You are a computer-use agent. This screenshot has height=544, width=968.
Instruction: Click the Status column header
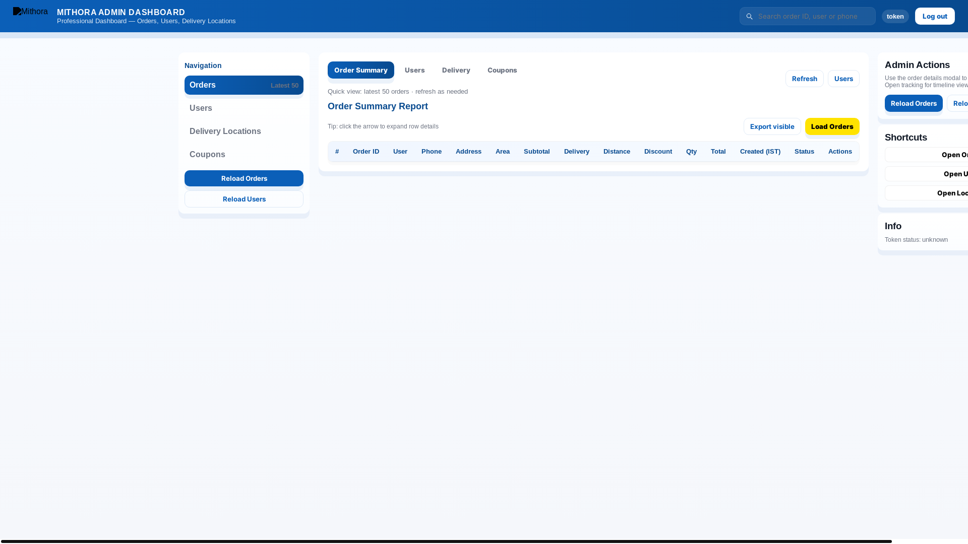point(804,152)
